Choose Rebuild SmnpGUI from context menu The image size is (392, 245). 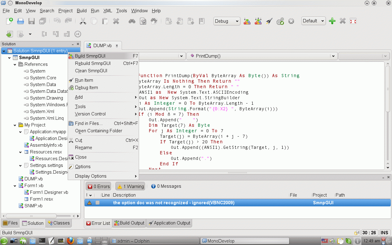[103, 63]
